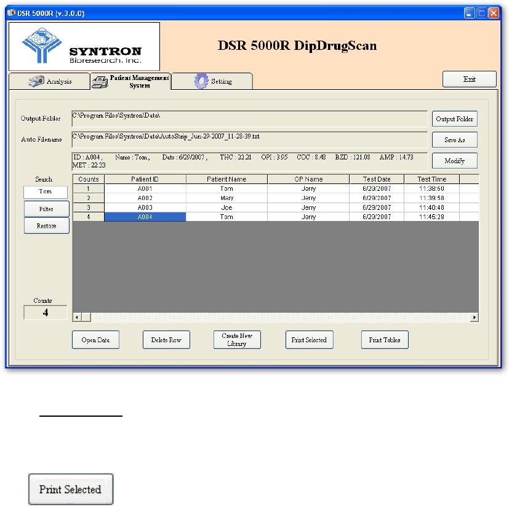This screenshot has width=509, height=506.
Task: Open the Setting tab
Action: pos(212,81)
